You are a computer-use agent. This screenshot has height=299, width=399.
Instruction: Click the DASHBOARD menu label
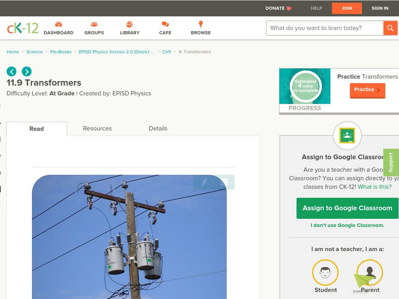point(58,33)
